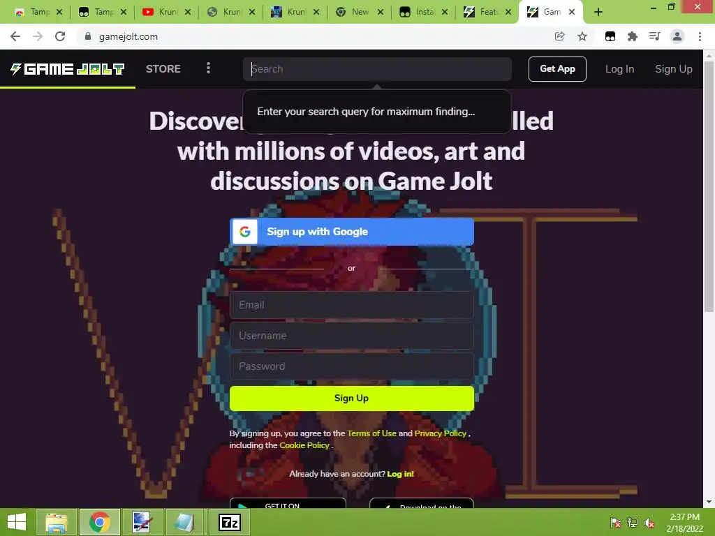Viewport: 715px width, 536px height.
Task: Open the Extensions puzzle icon
Action: coord(633,36)
